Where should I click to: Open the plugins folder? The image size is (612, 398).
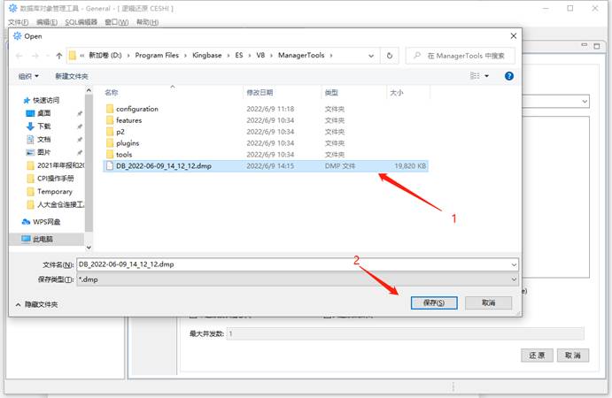[x=128, y=143]
